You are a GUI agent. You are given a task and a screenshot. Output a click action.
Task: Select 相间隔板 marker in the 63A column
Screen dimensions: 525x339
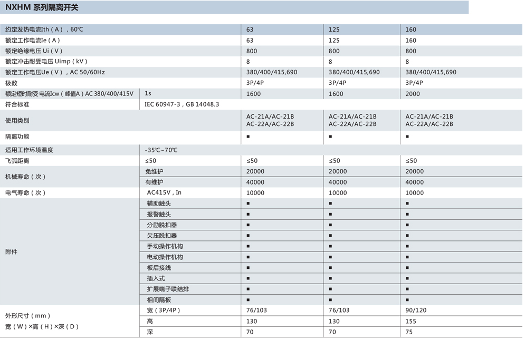point(249,300)
